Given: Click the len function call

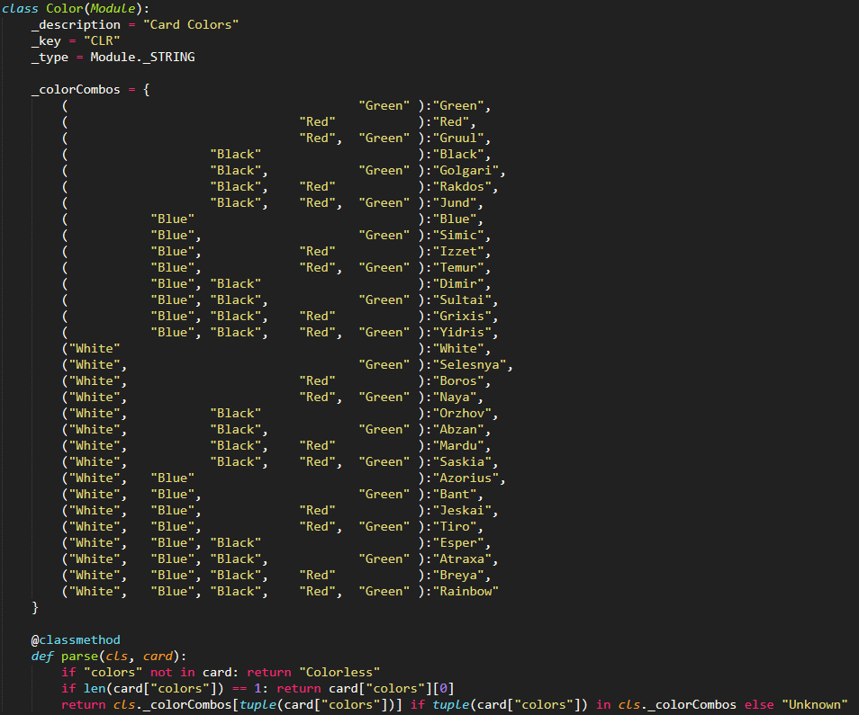Looking at the screenshot, I should [95, 689].
